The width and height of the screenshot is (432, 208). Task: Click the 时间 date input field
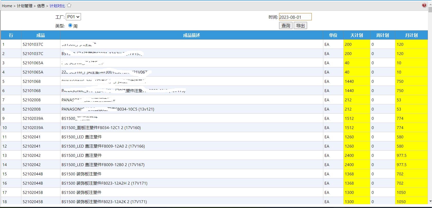tap(295, 17)
